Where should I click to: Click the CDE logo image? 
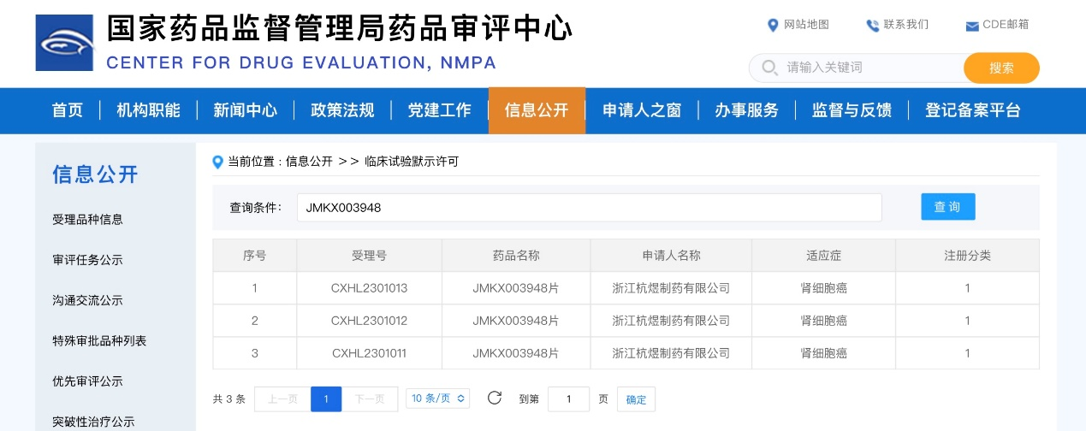(64, 42)
